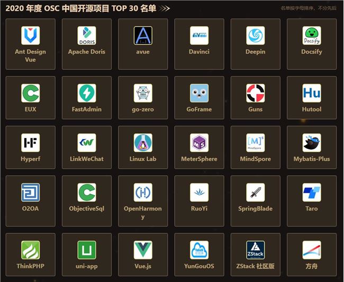Click the LinkWeChat name text
The image size is (344, 282).
point(87,159)
